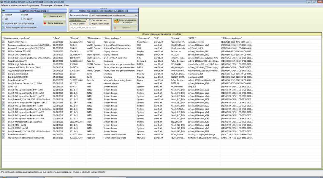The image size is (323, 178).
Task: Sort by the "Дата" column header
Action: [57, 38]
